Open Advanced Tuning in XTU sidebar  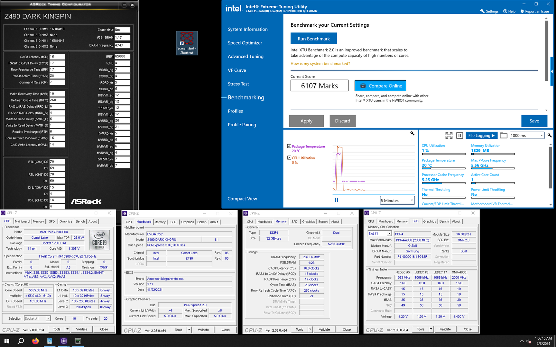click(x=246, y=57)
